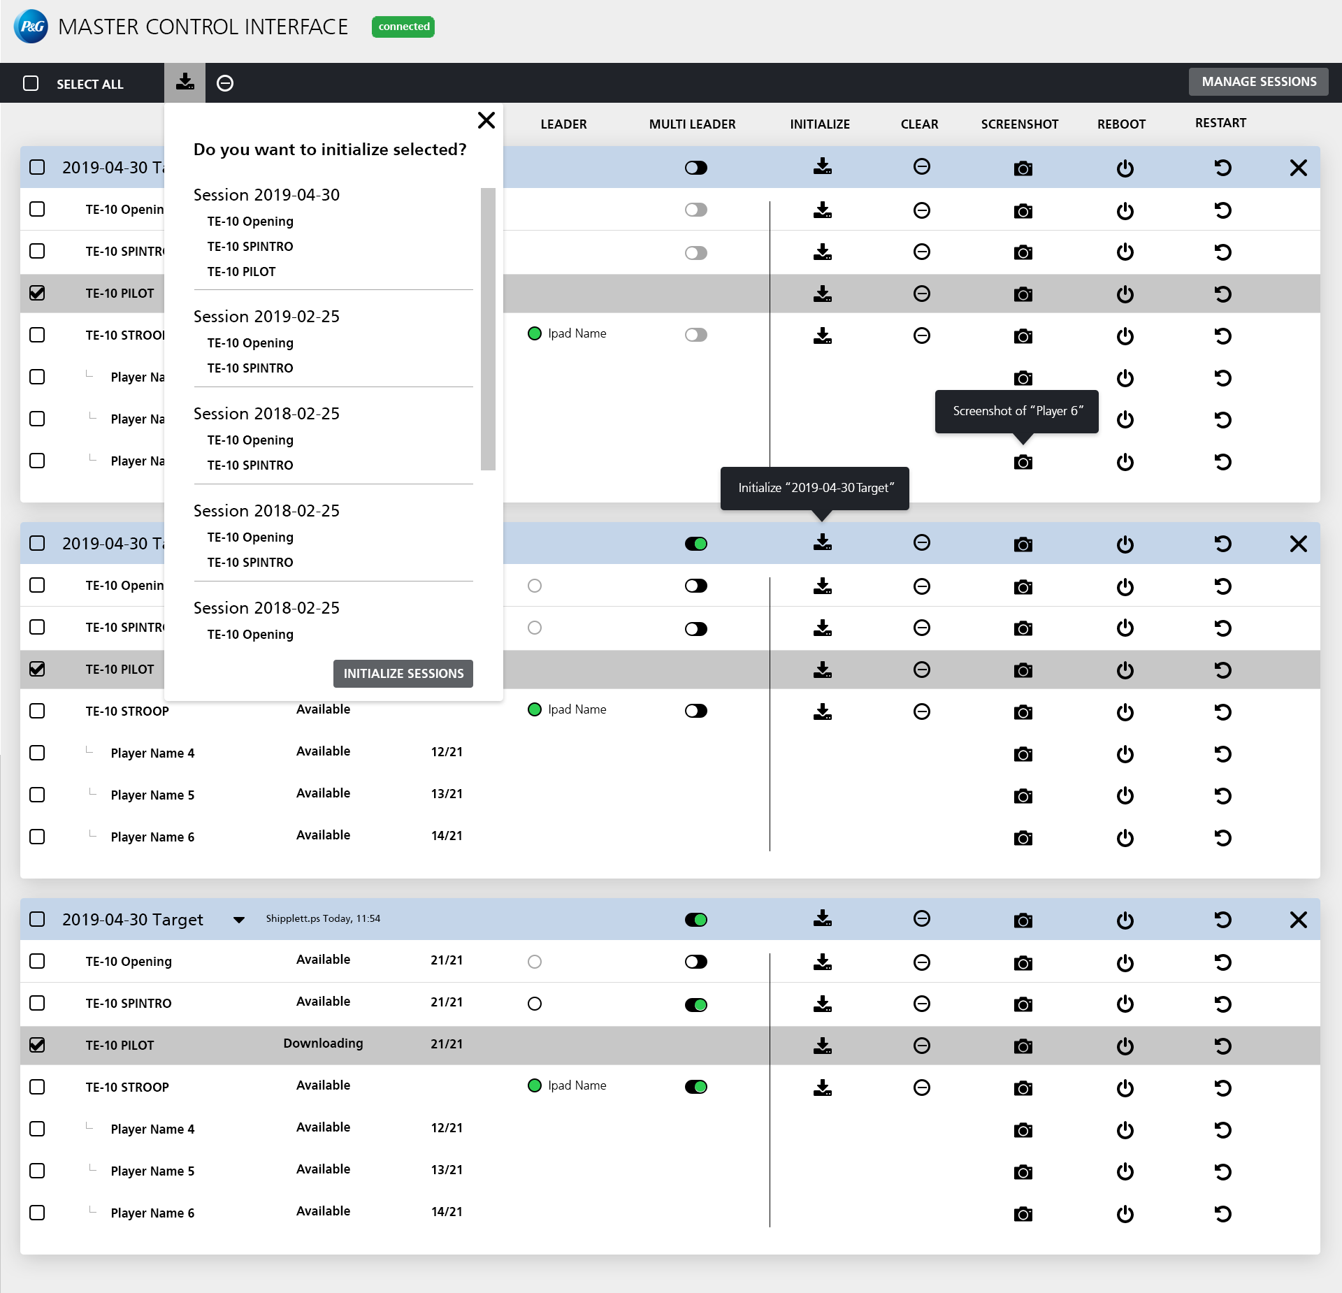Screen dimensions: 1342x1293
Task: Click Session 2019-02-25 heading in popup
Action: [266, 317]
